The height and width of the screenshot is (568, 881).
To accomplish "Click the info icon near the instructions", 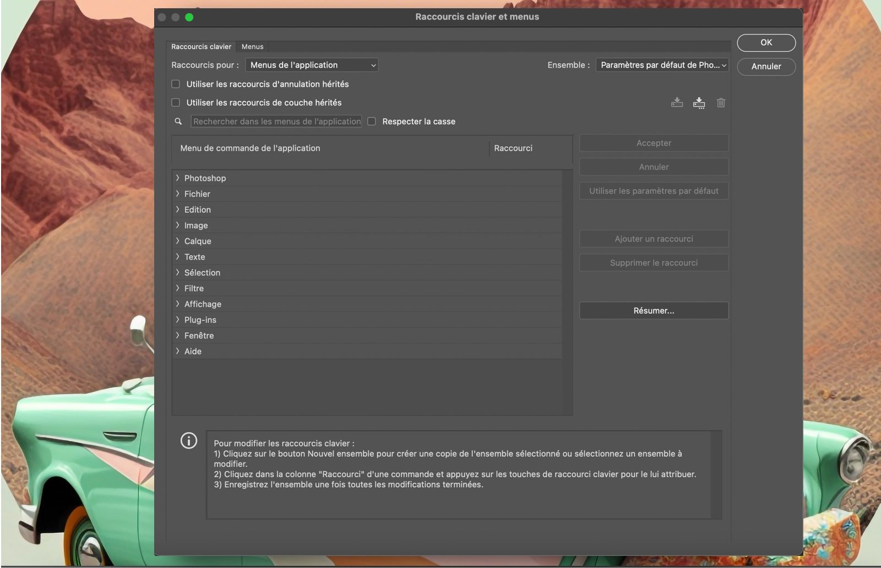I will pos(189,441).
